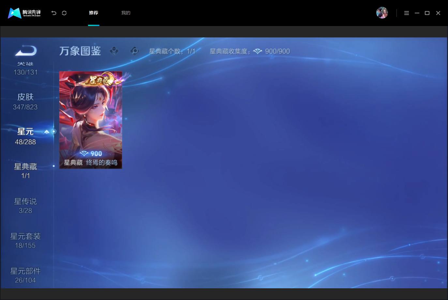This screenshot has width=448, height=300.
Task: Click the diamond icon beside 900/900
Action: (258, 51)
